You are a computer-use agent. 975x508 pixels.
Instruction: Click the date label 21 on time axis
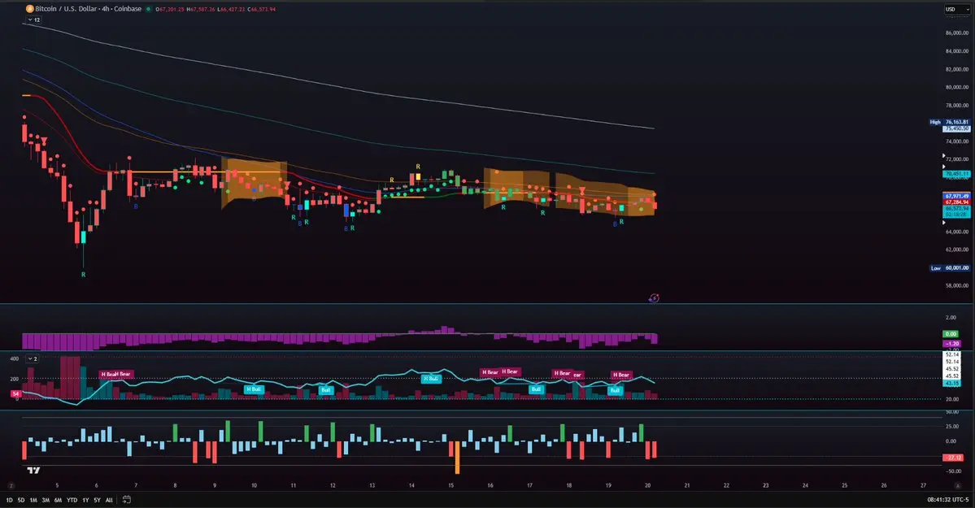(687, 485)
